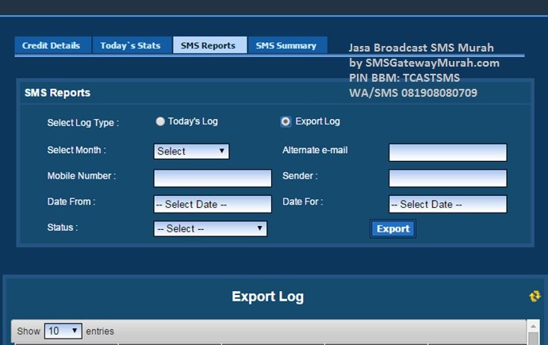Open the Show entries count dropdown
Screen dimensions: 548x345
63,331
